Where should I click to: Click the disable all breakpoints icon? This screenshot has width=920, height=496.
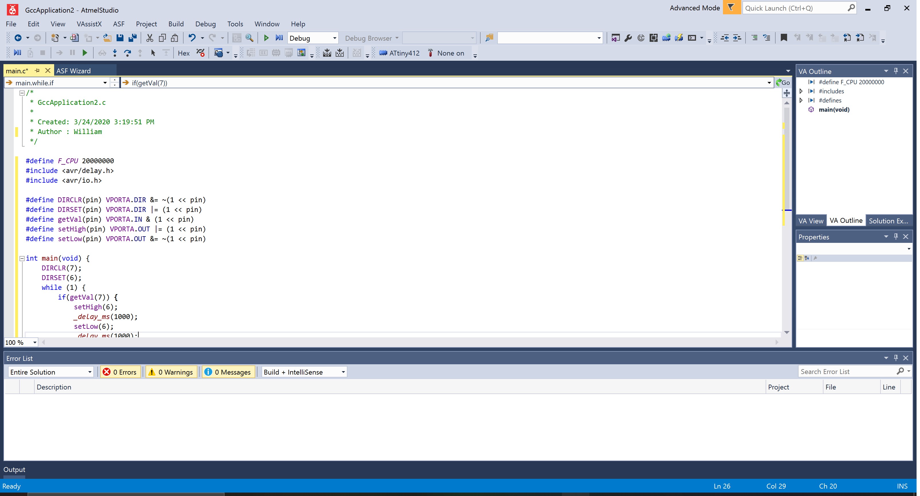click(x=201, y=53)
